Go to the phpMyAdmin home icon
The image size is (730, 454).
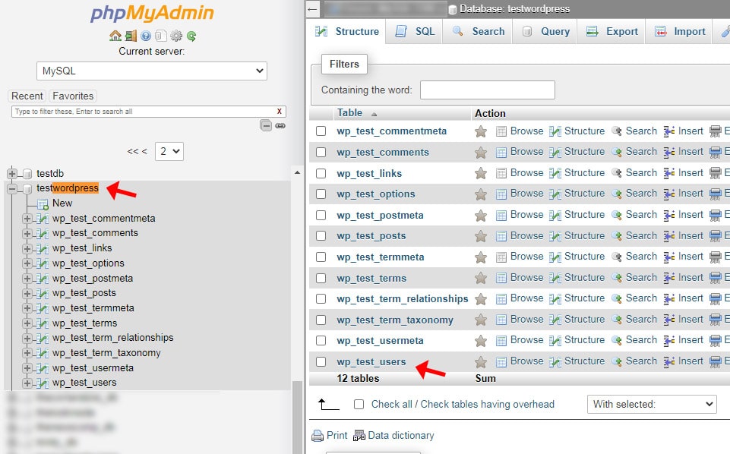115,36
